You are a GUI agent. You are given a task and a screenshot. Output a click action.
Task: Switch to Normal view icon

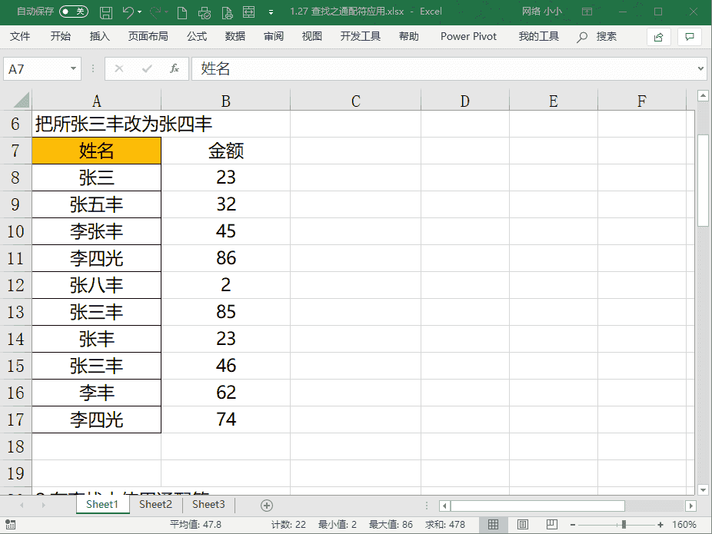click(493, 525)
